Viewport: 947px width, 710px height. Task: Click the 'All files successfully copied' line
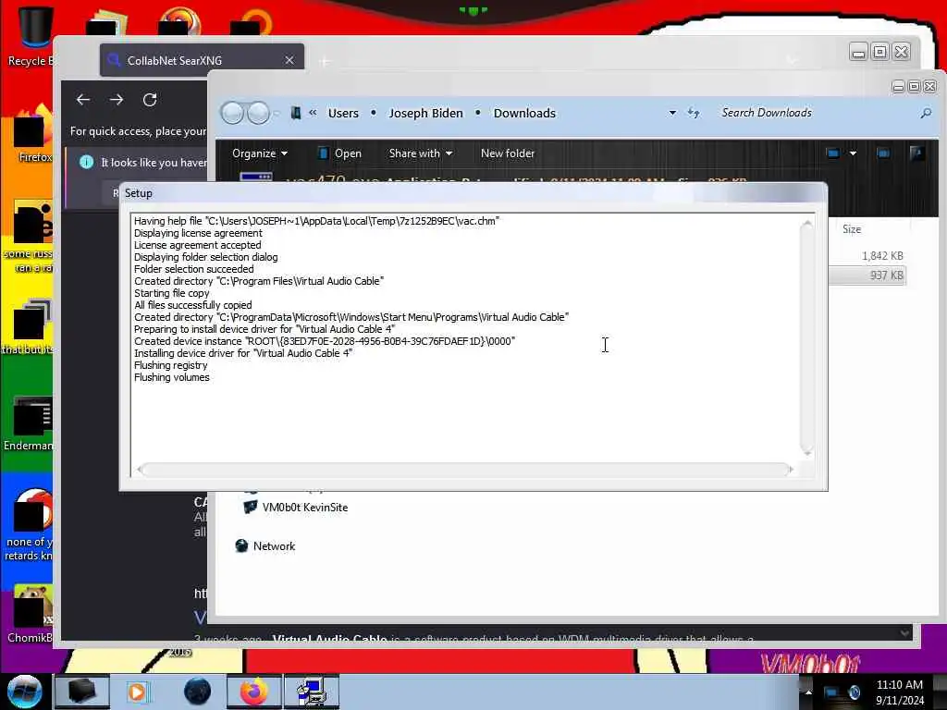(x=192, y=305)
